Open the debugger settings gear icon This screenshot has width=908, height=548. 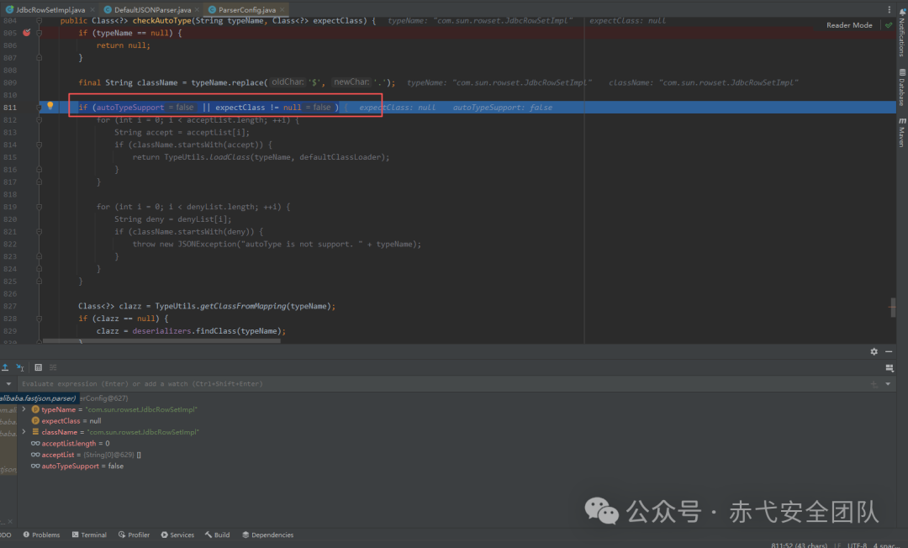click(874, 351)
